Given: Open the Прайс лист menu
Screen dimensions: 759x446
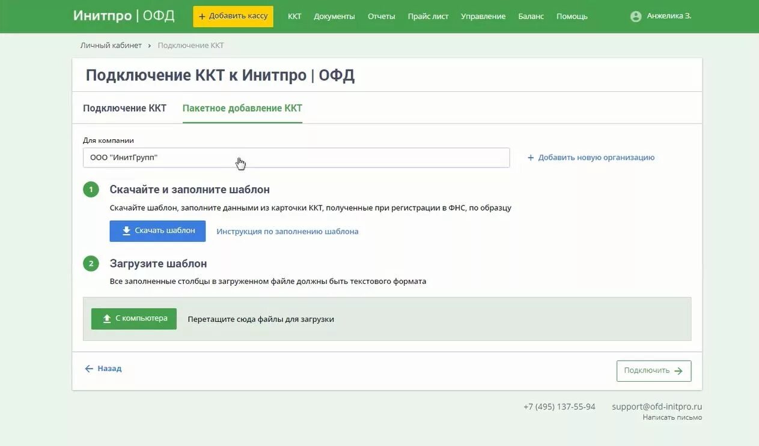Looking at the screenshot, I should coord(428,16).
